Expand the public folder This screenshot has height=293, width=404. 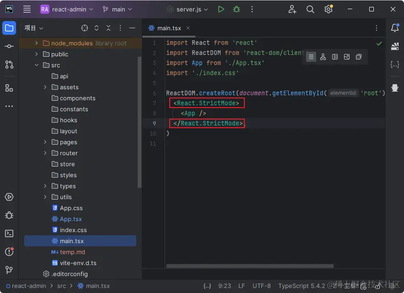pyautogui.click(x=36, y=54)
